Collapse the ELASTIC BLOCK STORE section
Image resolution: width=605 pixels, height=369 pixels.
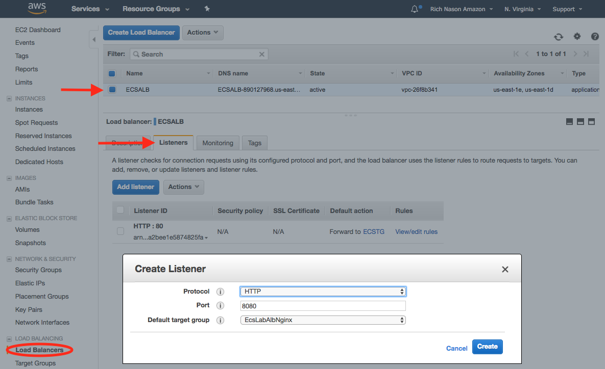click(x=9, y=219)
